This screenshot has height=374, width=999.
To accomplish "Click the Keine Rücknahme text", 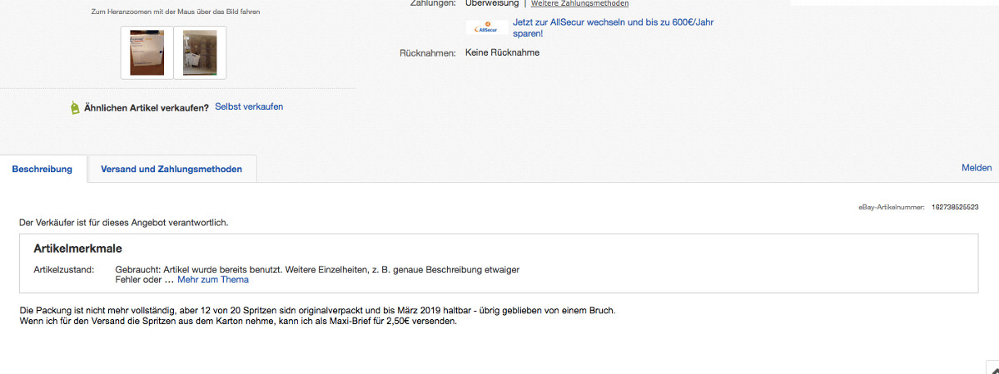I will coord(502,53).
